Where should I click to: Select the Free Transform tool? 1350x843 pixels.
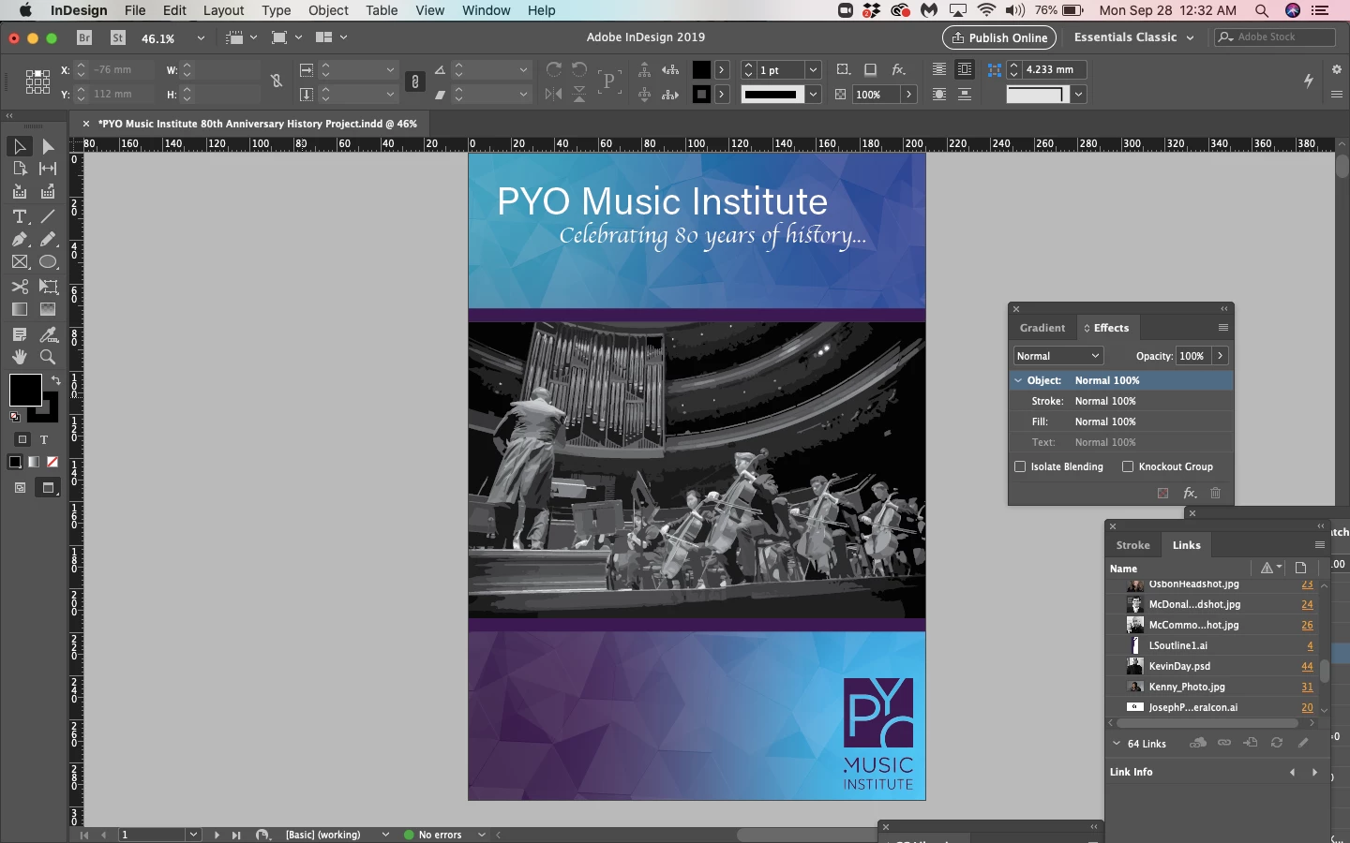tap(48, 287)
